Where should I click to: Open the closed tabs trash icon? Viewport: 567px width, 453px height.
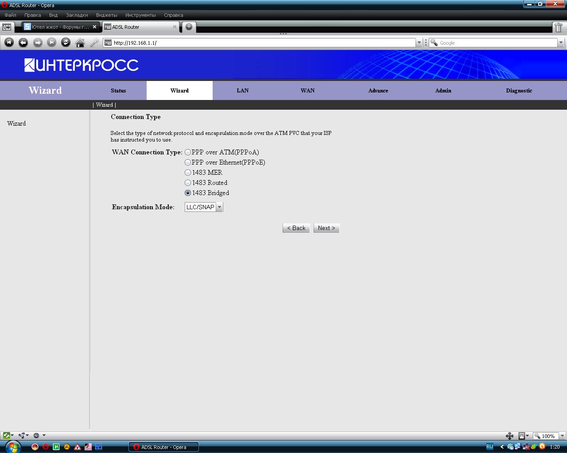pyautogui.click(x=559, y=27)
